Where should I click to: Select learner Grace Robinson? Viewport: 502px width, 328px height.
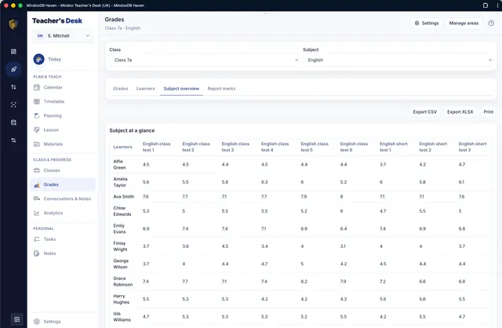pyautogui.click(x=122, y=282)
